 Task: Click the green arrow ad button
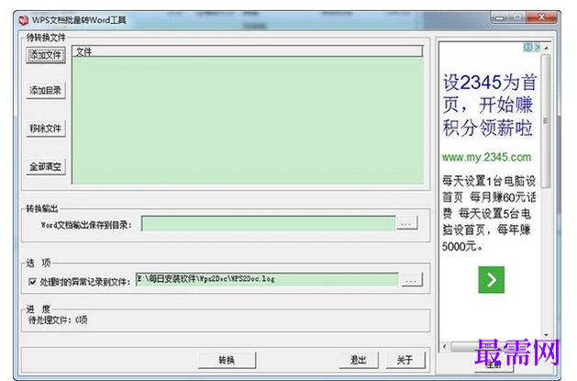pos(492,280)
